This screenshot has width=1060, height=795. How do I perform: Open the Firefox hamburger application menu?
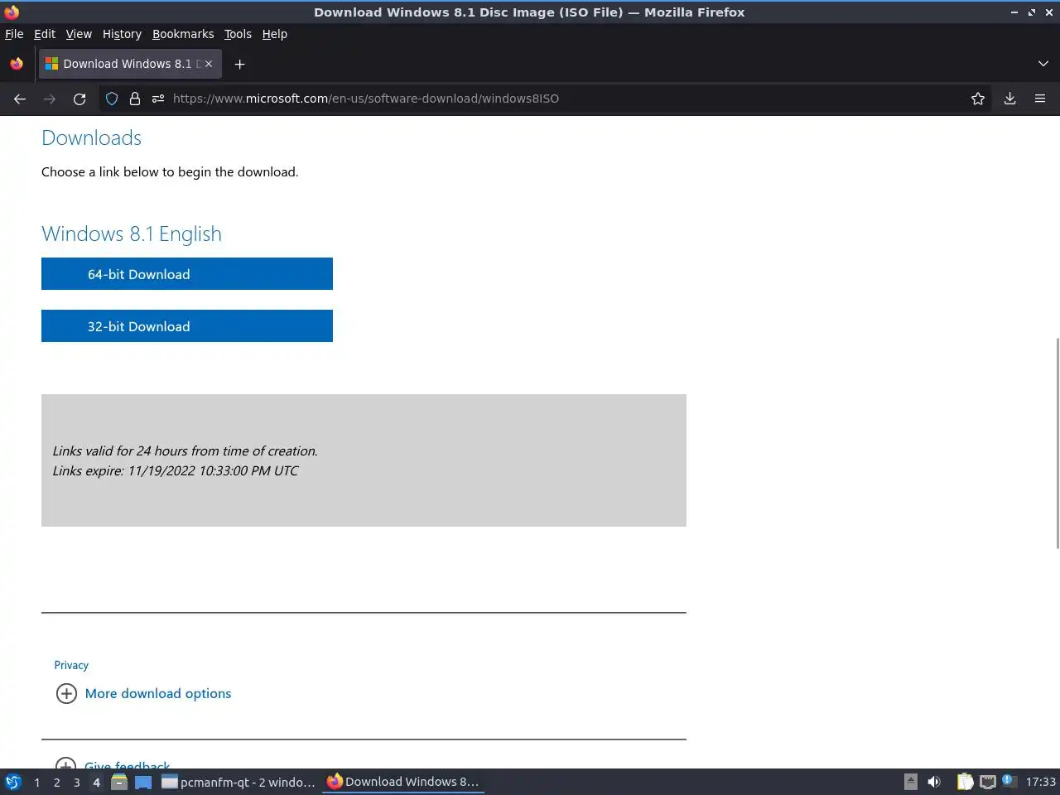pos(1040,99)
